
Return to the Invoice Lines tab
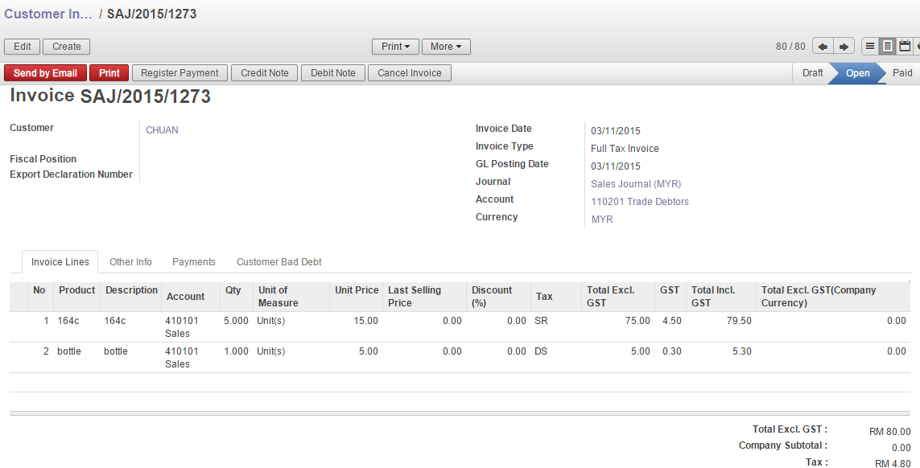pyautogui.click(x=60, y=261)
